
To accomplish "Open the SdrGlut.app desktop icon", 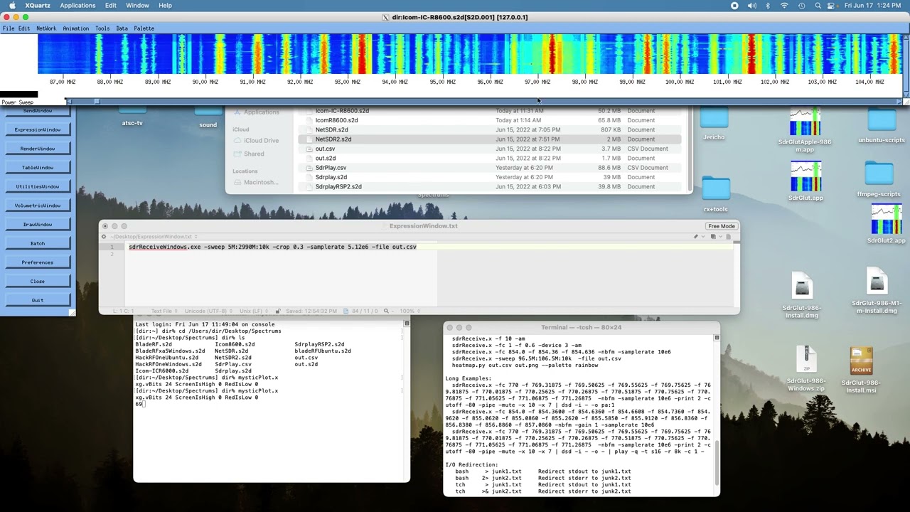I will (805, 177).
